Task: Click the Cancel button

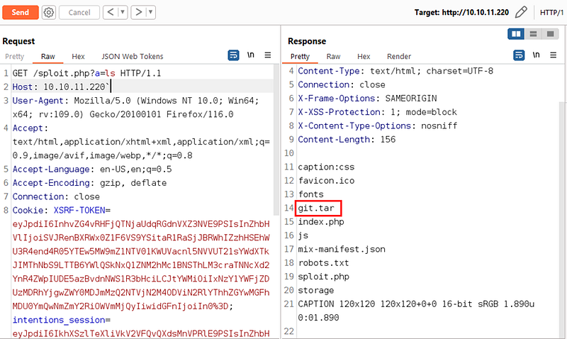Action: (79, 12)
